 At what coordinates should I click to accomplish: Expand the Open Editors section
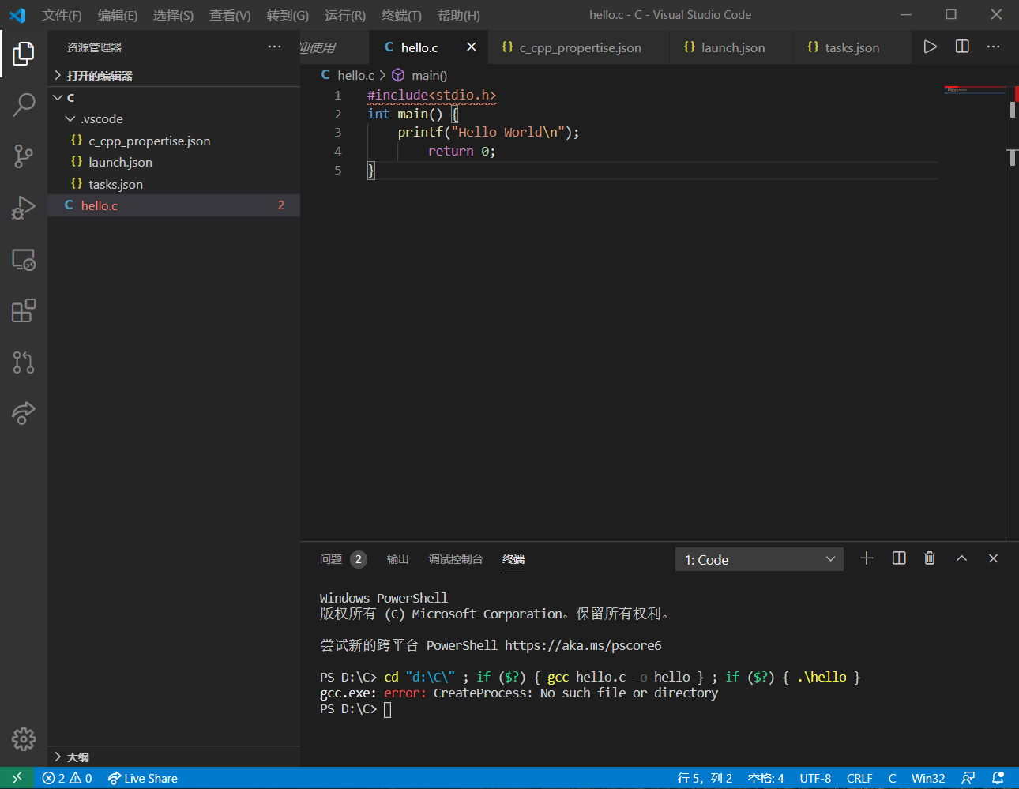[x=174, y=75]
